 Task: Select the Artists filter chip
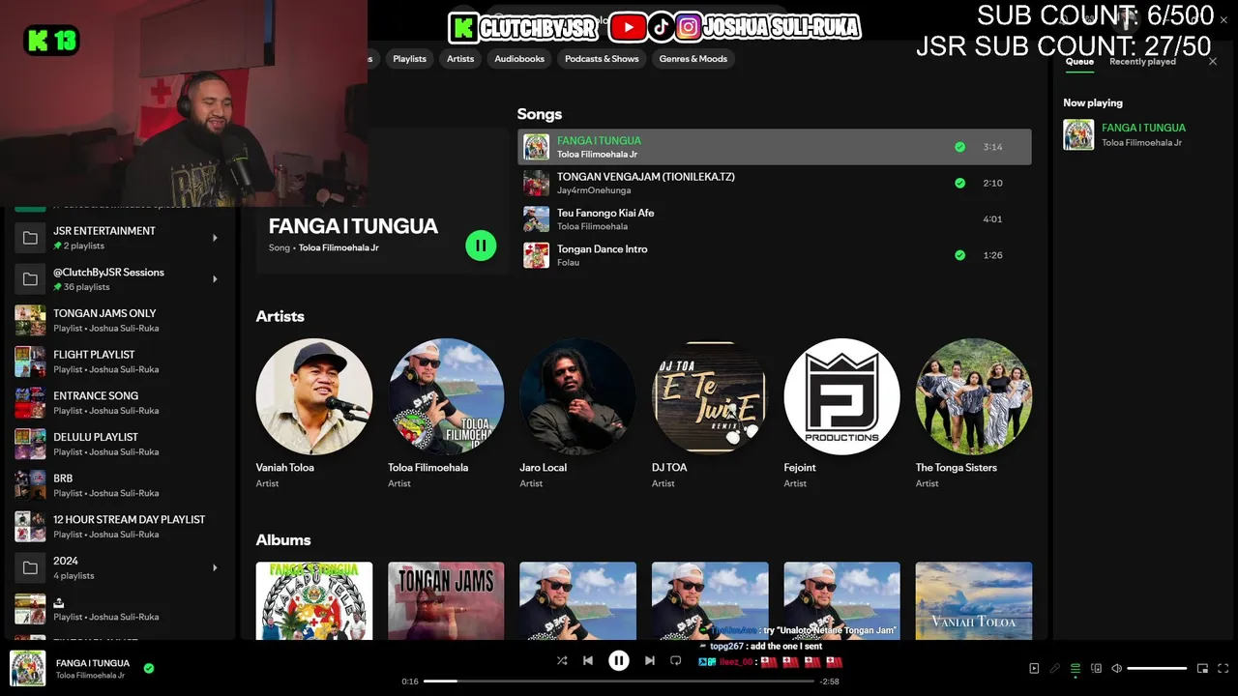tap(460, 59)
